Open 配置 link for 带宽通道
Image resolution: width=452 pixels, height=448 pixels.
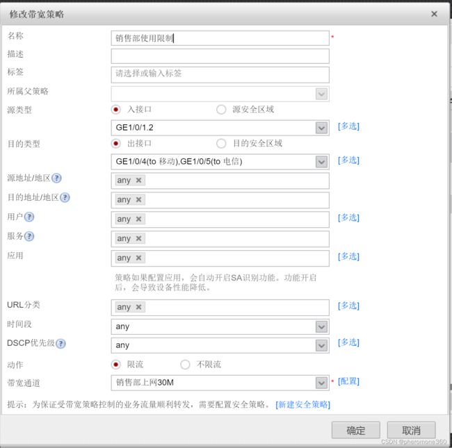[348, 381]
